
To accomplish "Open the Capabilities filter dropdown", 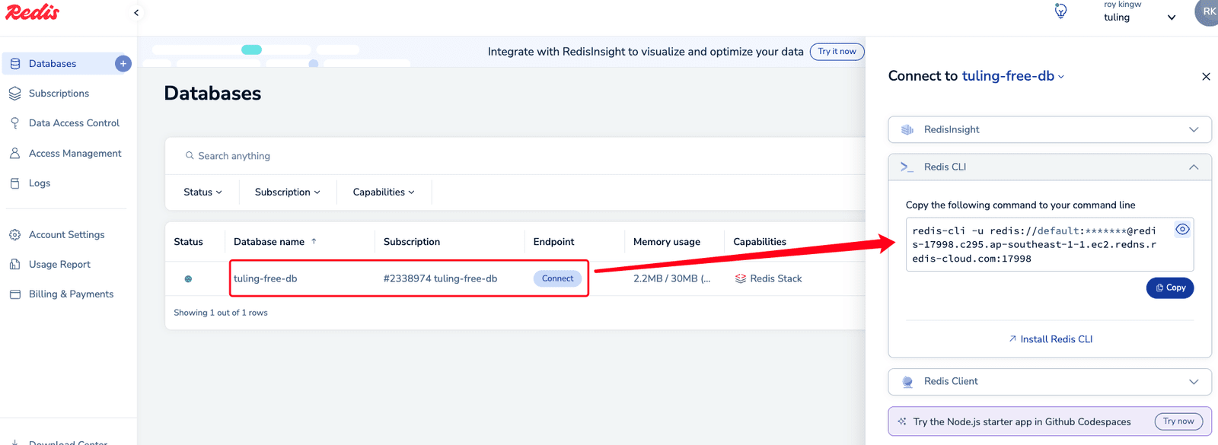I will (384, 192).
